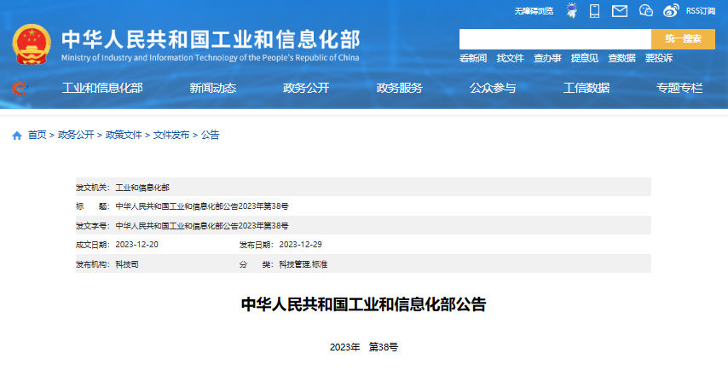The height and width of the screenshot is (382, 728).
Task: Click into the search input field
Action: pos(555,39)
